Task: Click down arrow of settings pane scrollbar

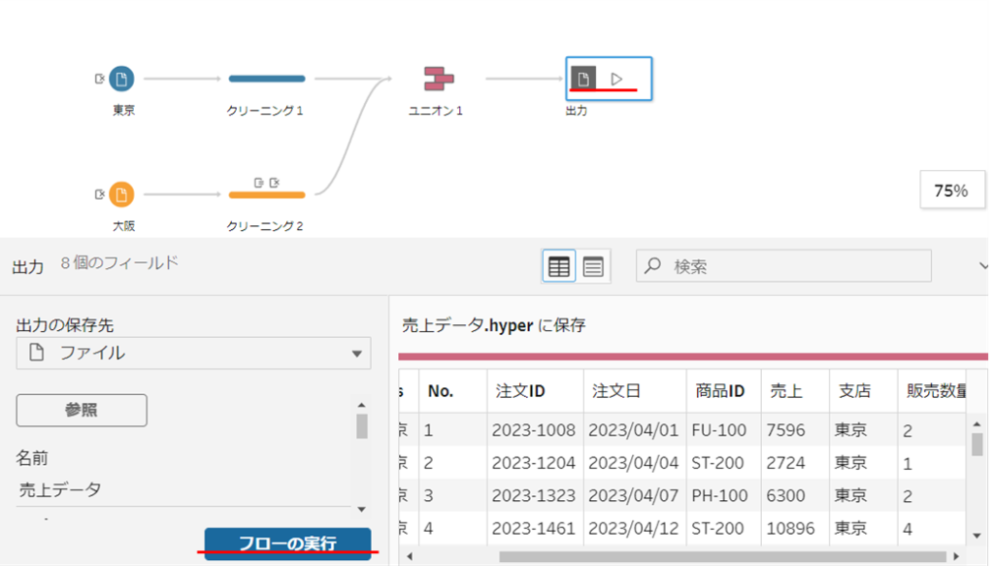Action: tap(362, 509)
